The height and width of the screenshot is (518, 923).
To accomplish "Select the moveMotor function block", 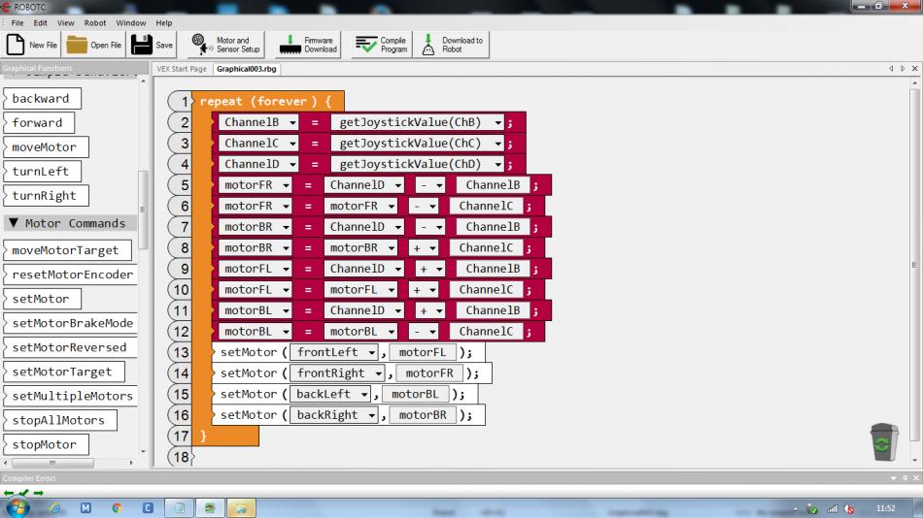I will tap(46, 147).
